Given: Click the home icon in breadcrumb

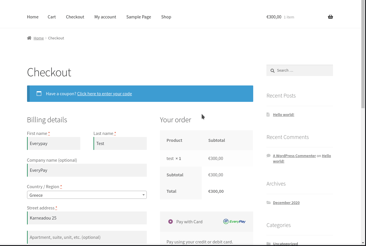Looking at the screenshot, I should [29, 38].
